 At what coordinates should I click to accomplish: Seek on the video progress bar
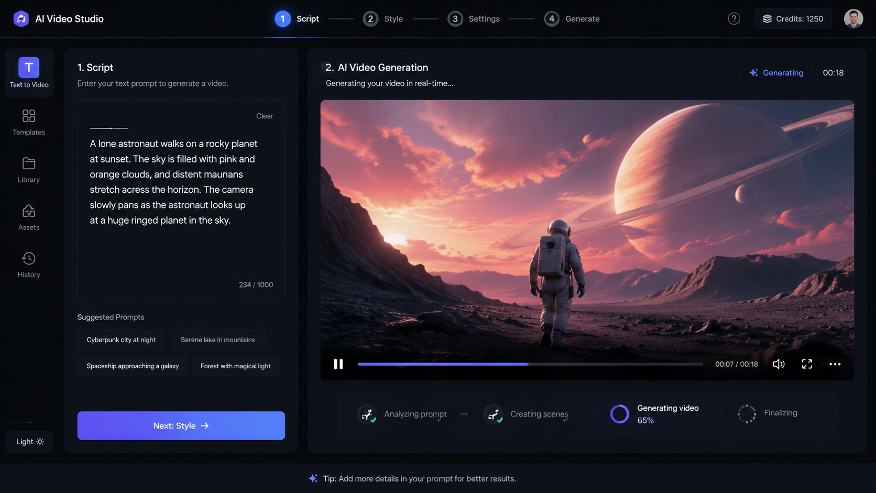530,364
